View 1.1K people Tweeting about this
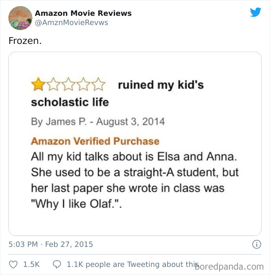The width and height of the screenshot is (270, 275). (x=131, y=265)
